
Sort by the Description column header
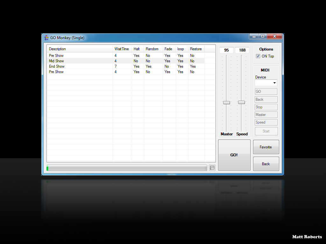(x=80, y=49)
